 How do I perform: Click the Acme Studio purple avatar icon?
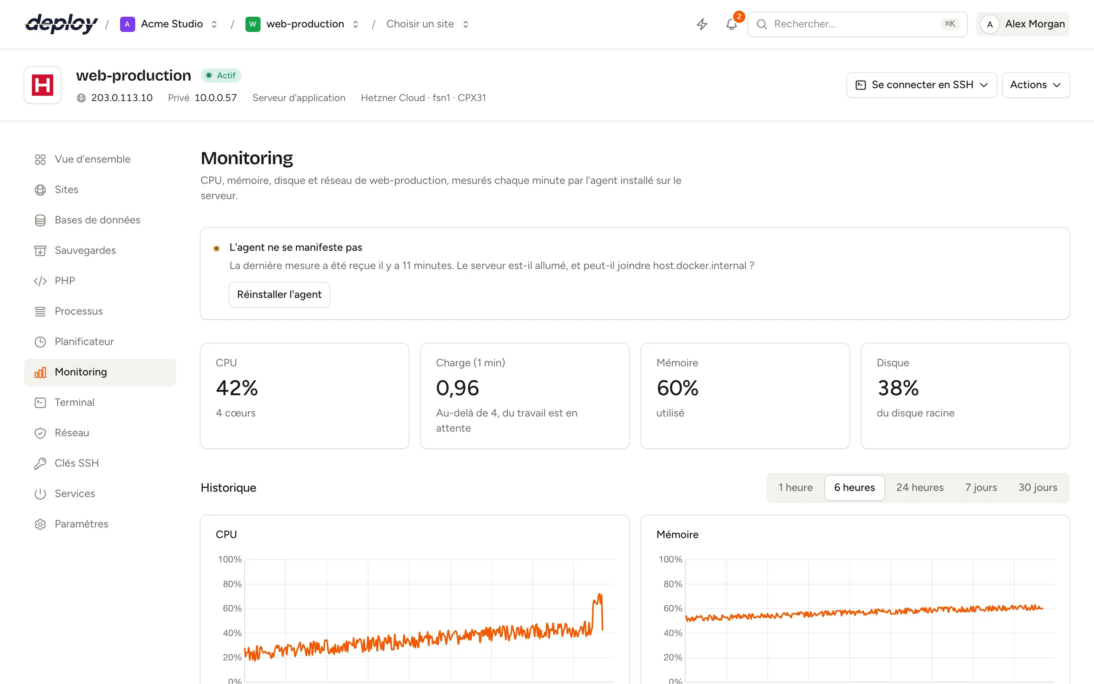pos(127,24)
